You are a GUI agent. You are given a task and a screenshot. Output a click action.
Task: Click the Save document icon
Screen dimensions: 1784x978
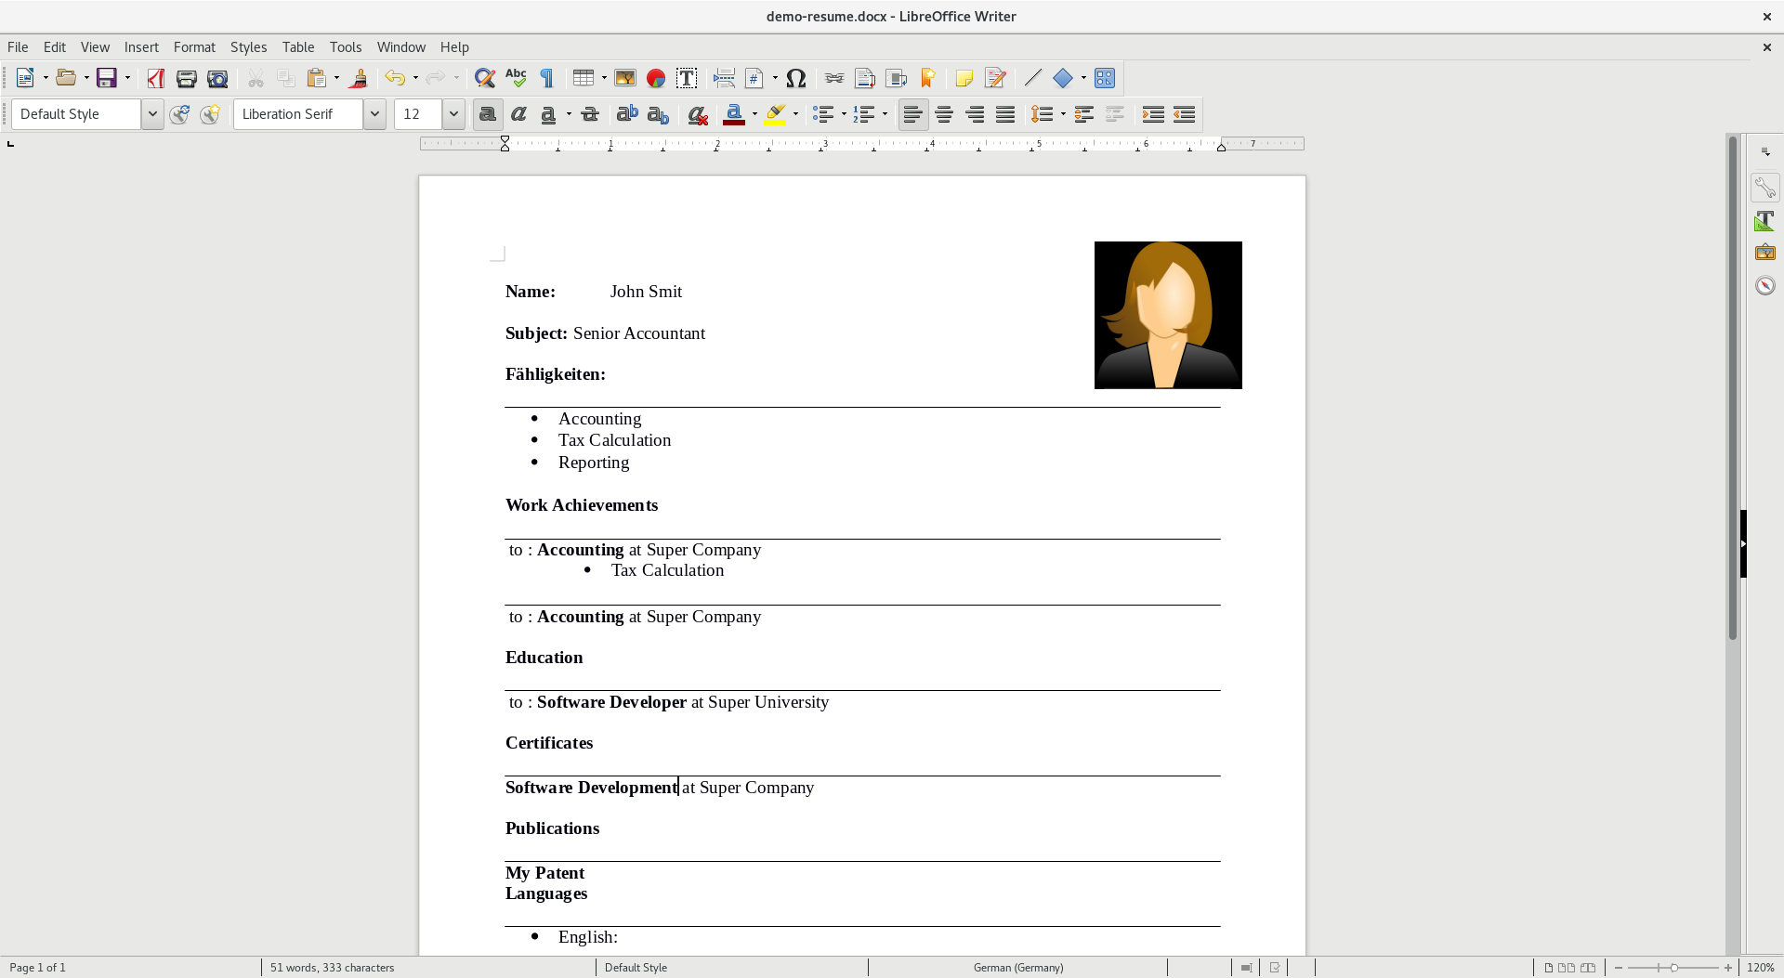tap(107, 78)
